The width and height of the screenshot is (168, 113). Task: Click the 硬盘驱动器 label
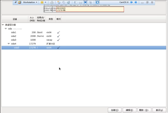[x=10, y=25]
